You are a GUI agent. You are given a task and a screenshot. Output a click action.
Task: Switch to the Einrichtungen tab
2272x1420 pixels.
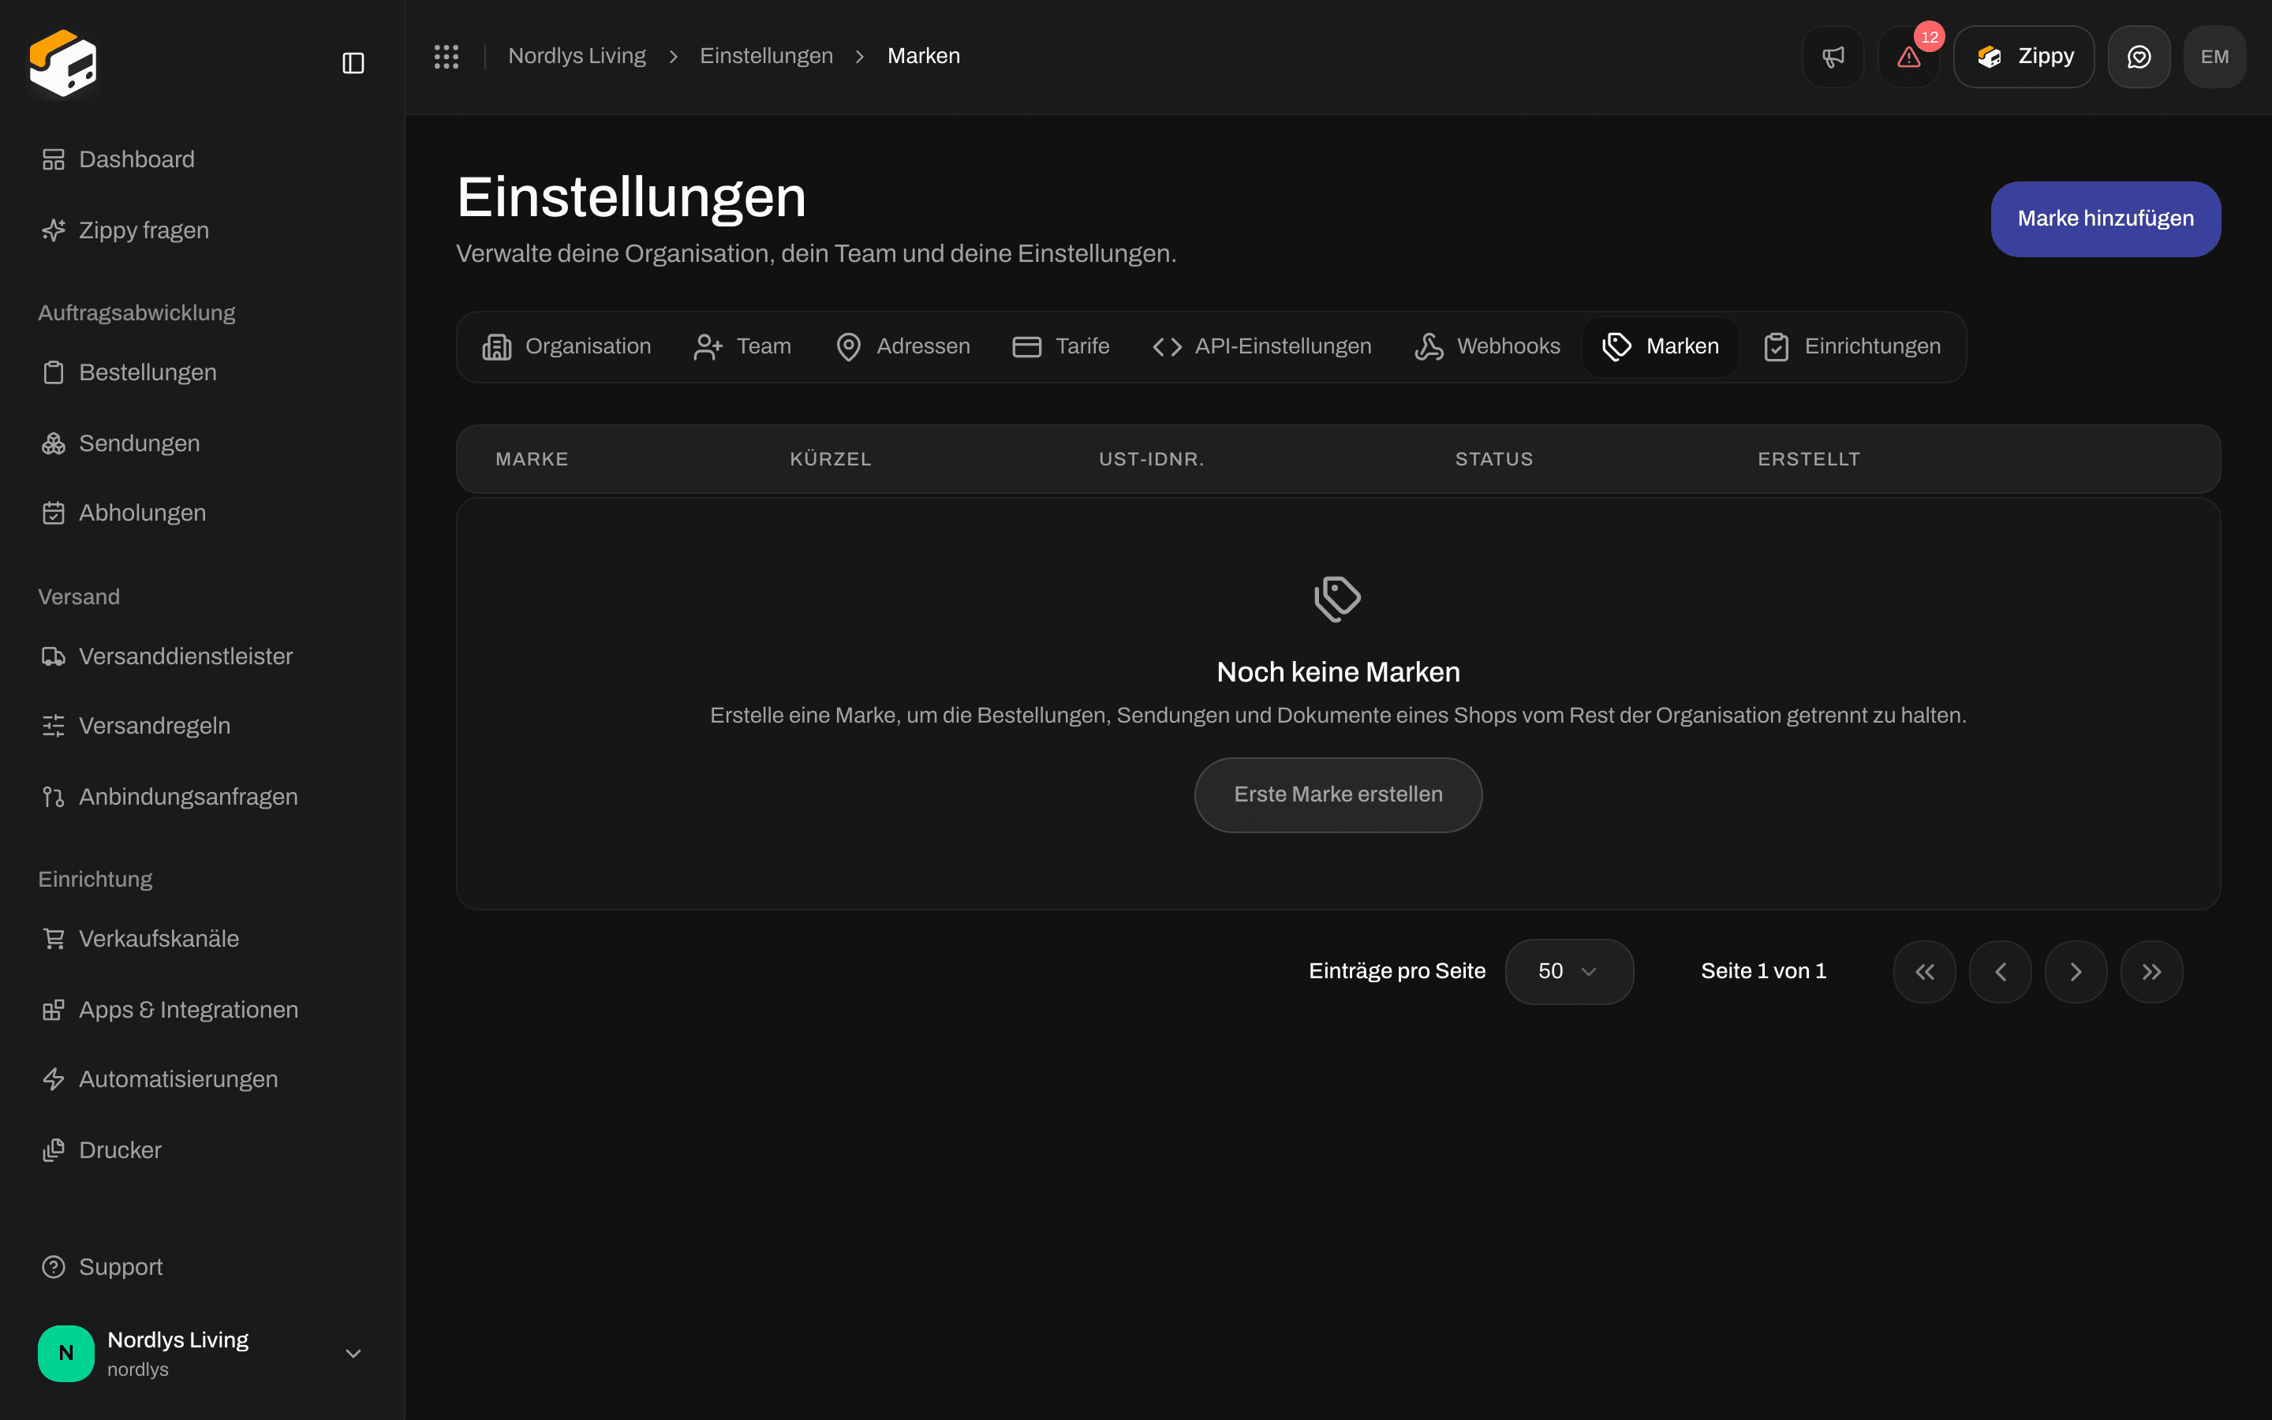1852,346
